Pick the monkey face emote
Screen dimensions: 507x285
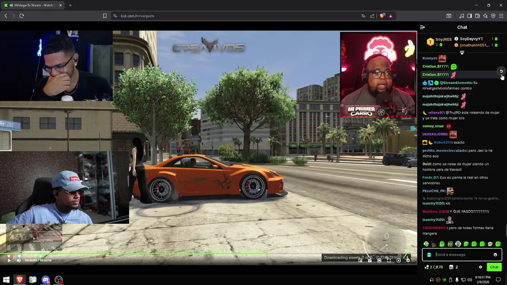pos(490,244)
